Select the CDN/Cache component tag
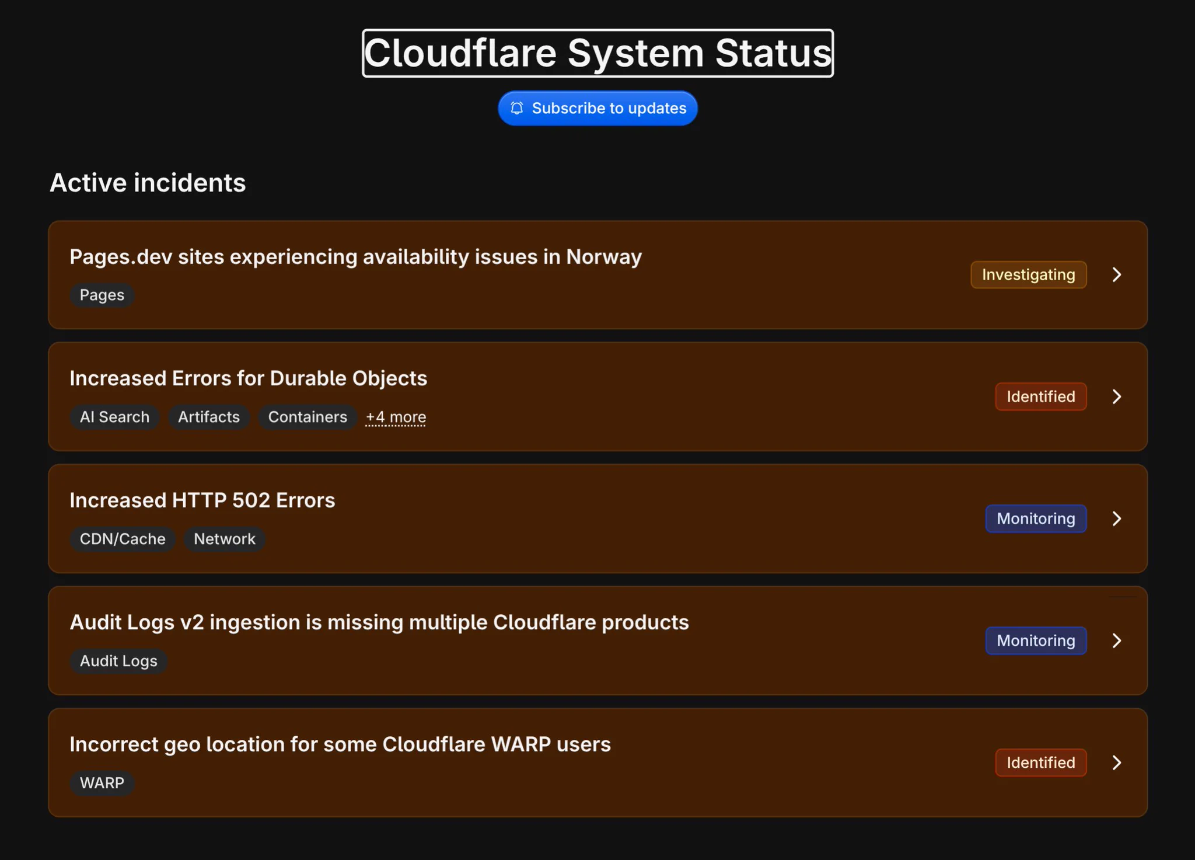 [123, 539]
